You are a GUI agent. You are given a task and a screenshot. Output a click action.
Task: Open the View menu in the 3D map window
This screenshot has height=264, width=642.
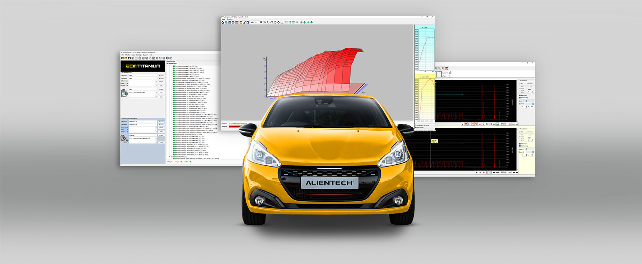(x=223, y=19)
